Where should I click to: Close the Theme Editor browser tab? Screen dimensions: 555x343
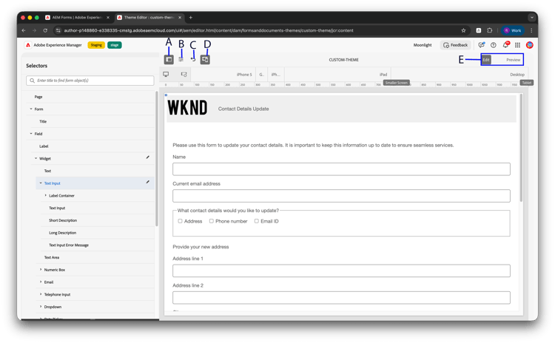(180, 17)
